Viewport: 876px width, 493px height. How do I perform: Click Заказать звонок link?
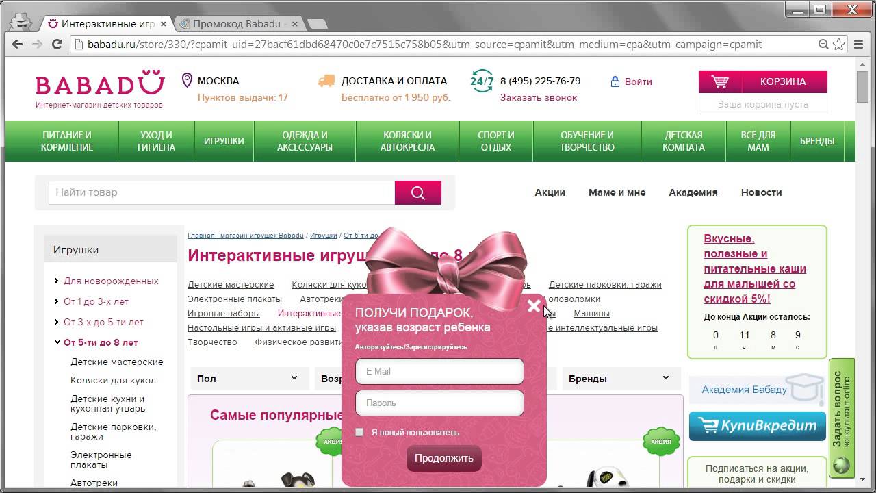coord(539,97)
